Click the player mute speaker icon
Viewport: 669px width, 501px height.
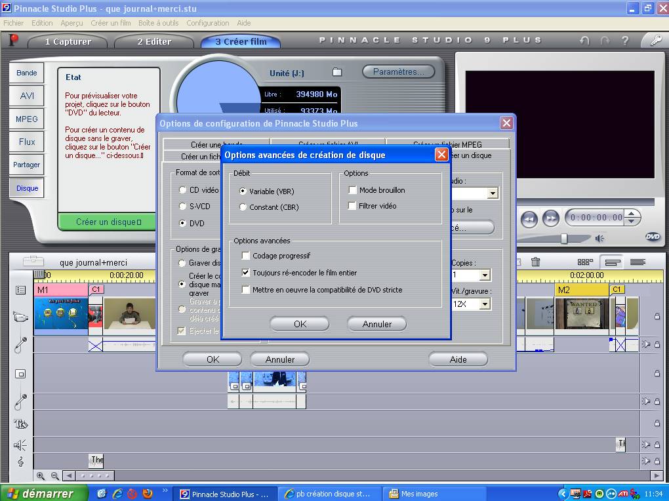(x=600, y=238)
